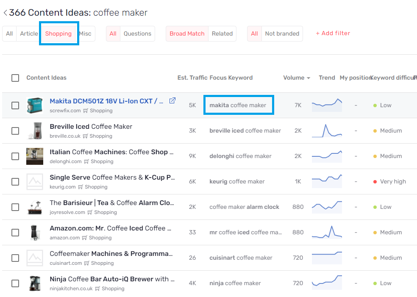This screenshot has width=417, height=297.
Task: Click the delonghi.com result thumbnail
Action: [x=35, y=156]
